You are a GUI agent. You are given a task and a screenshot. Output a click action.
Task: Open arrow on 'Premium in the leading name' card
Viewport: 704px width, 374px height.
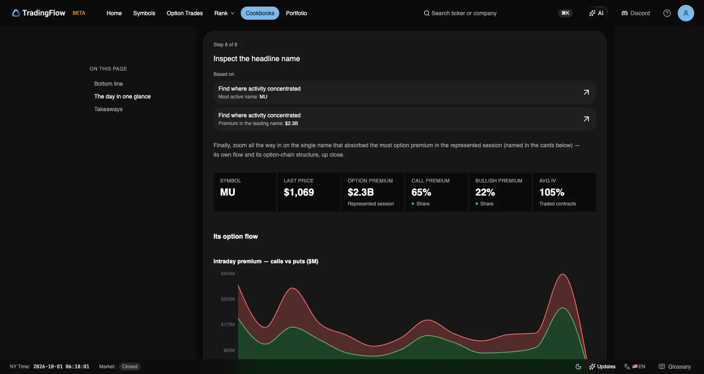coord(586,119)
